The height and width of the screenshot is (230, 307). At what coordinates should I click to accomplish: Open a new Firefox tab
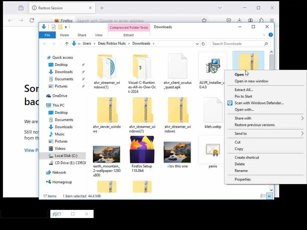tap(102, 8)
